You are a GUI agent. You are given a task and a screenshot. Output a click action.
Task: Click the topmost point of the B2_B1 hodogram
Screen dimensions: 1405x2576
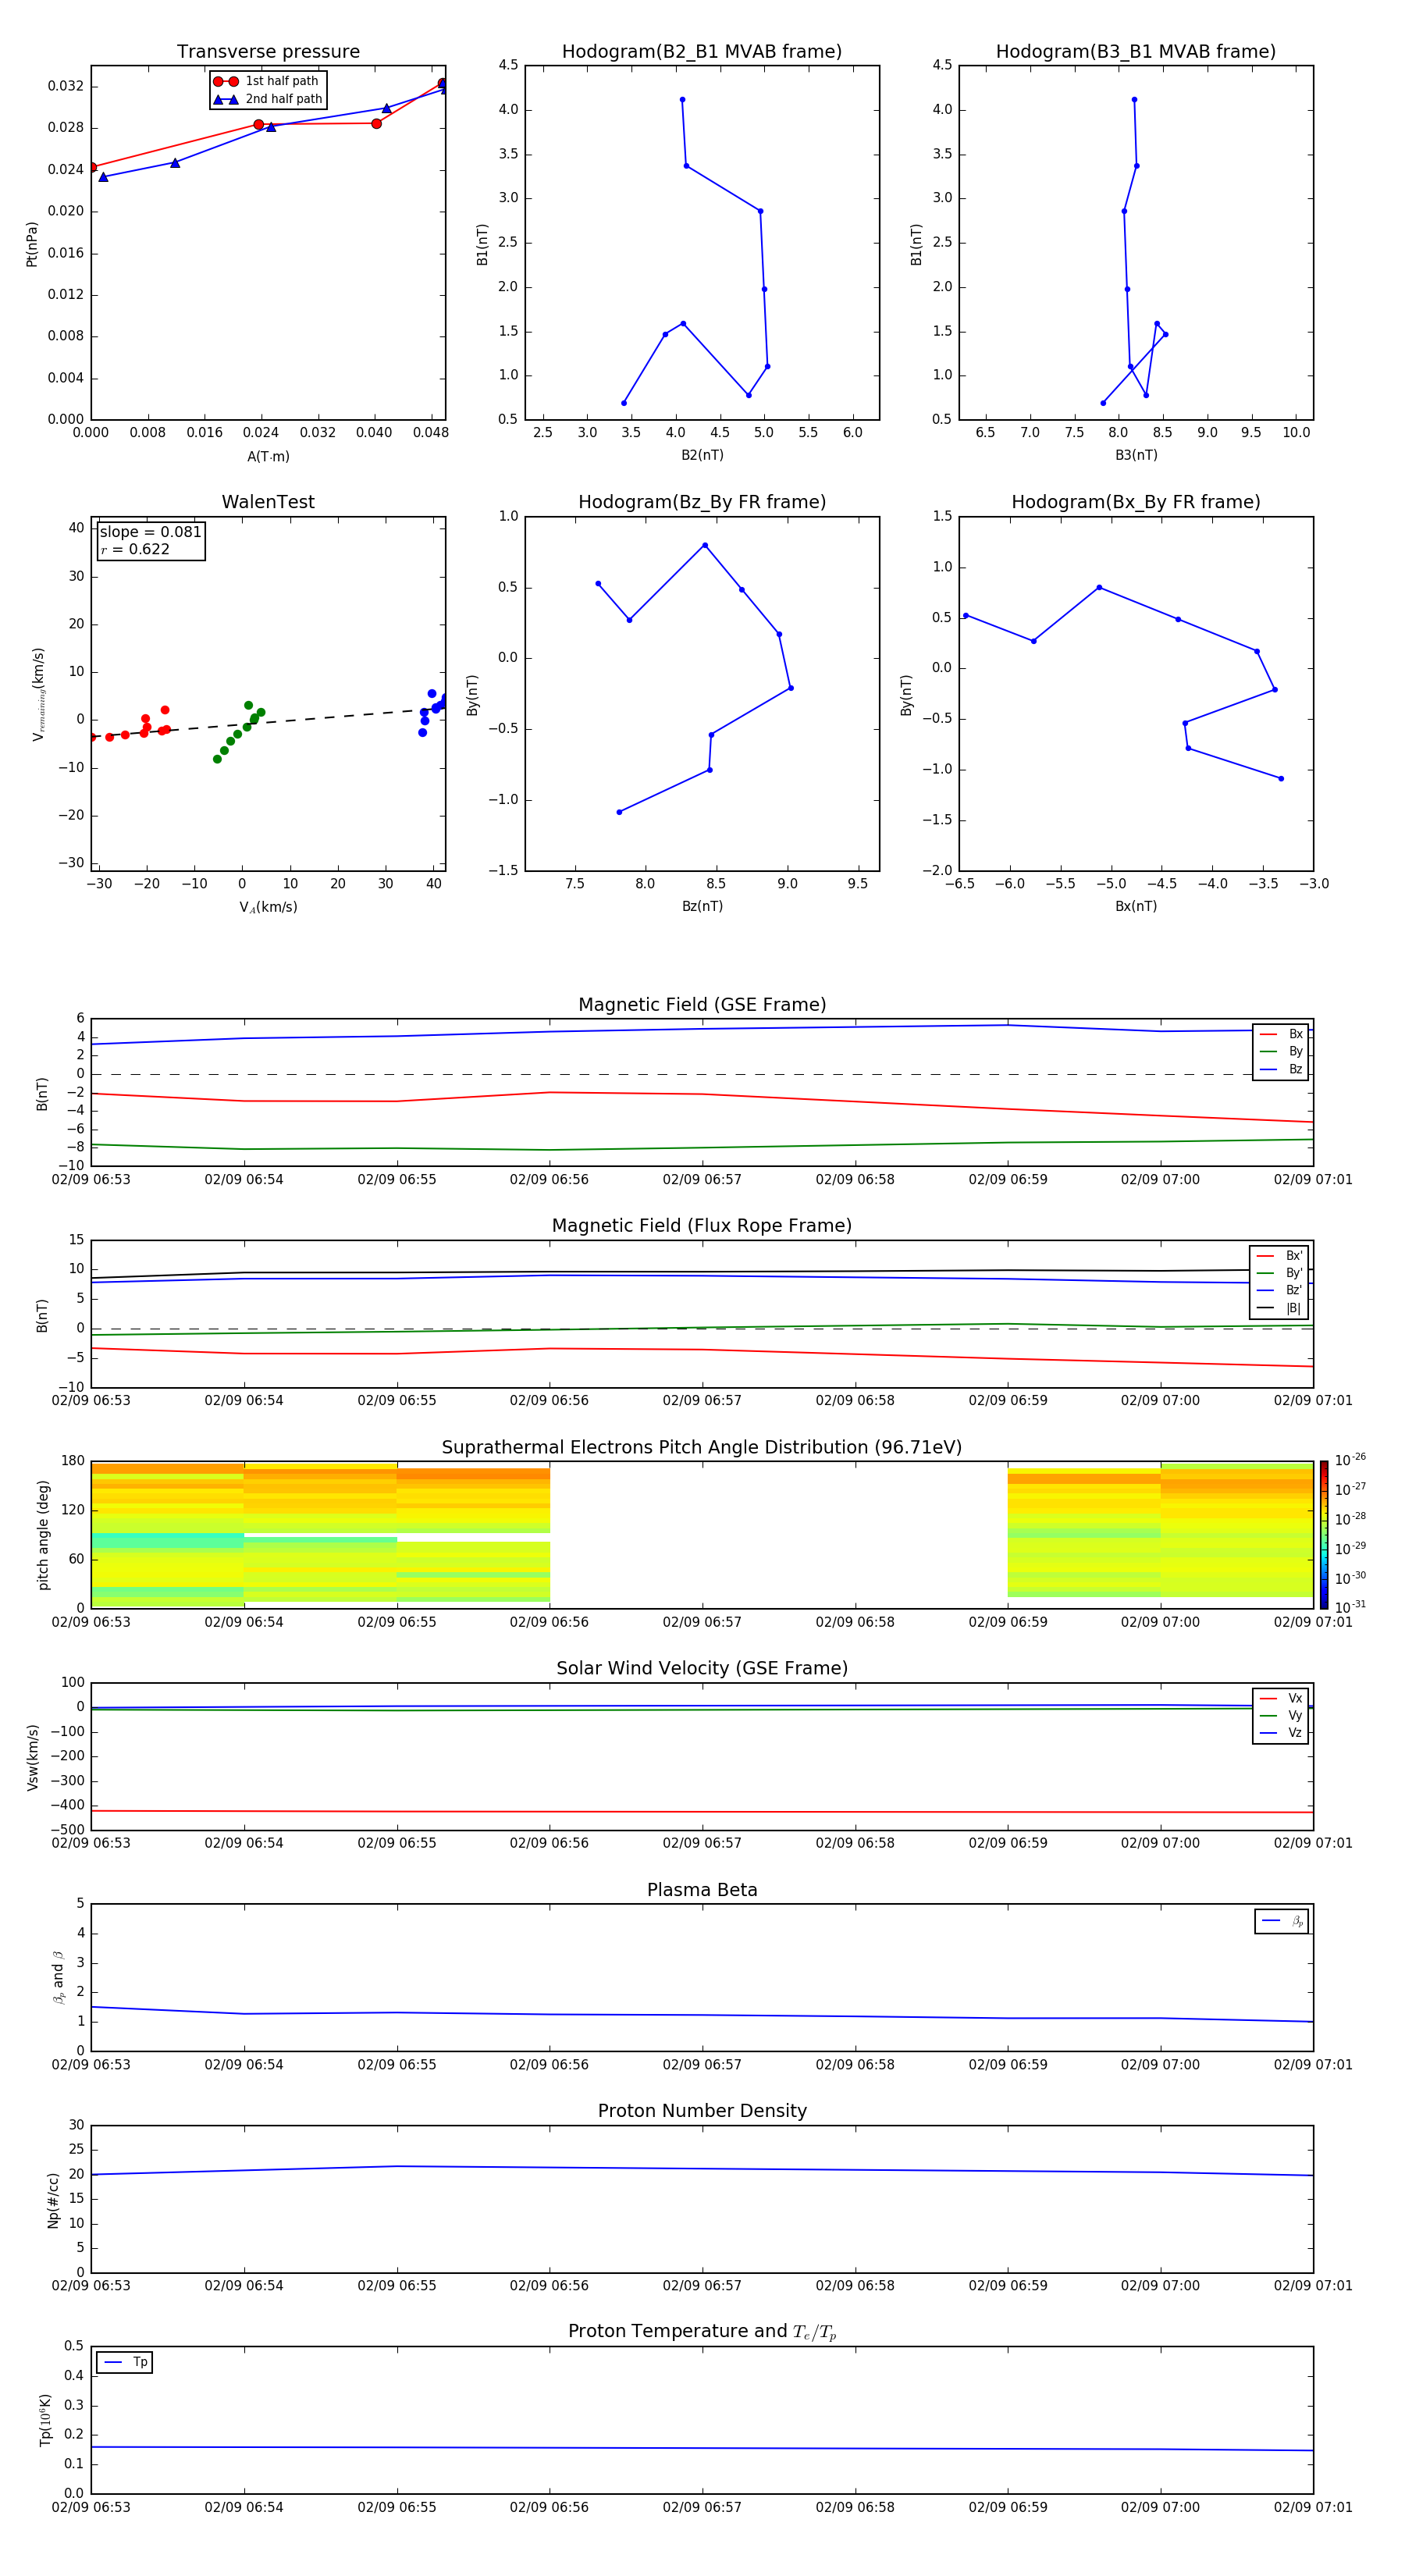(682, 100)
